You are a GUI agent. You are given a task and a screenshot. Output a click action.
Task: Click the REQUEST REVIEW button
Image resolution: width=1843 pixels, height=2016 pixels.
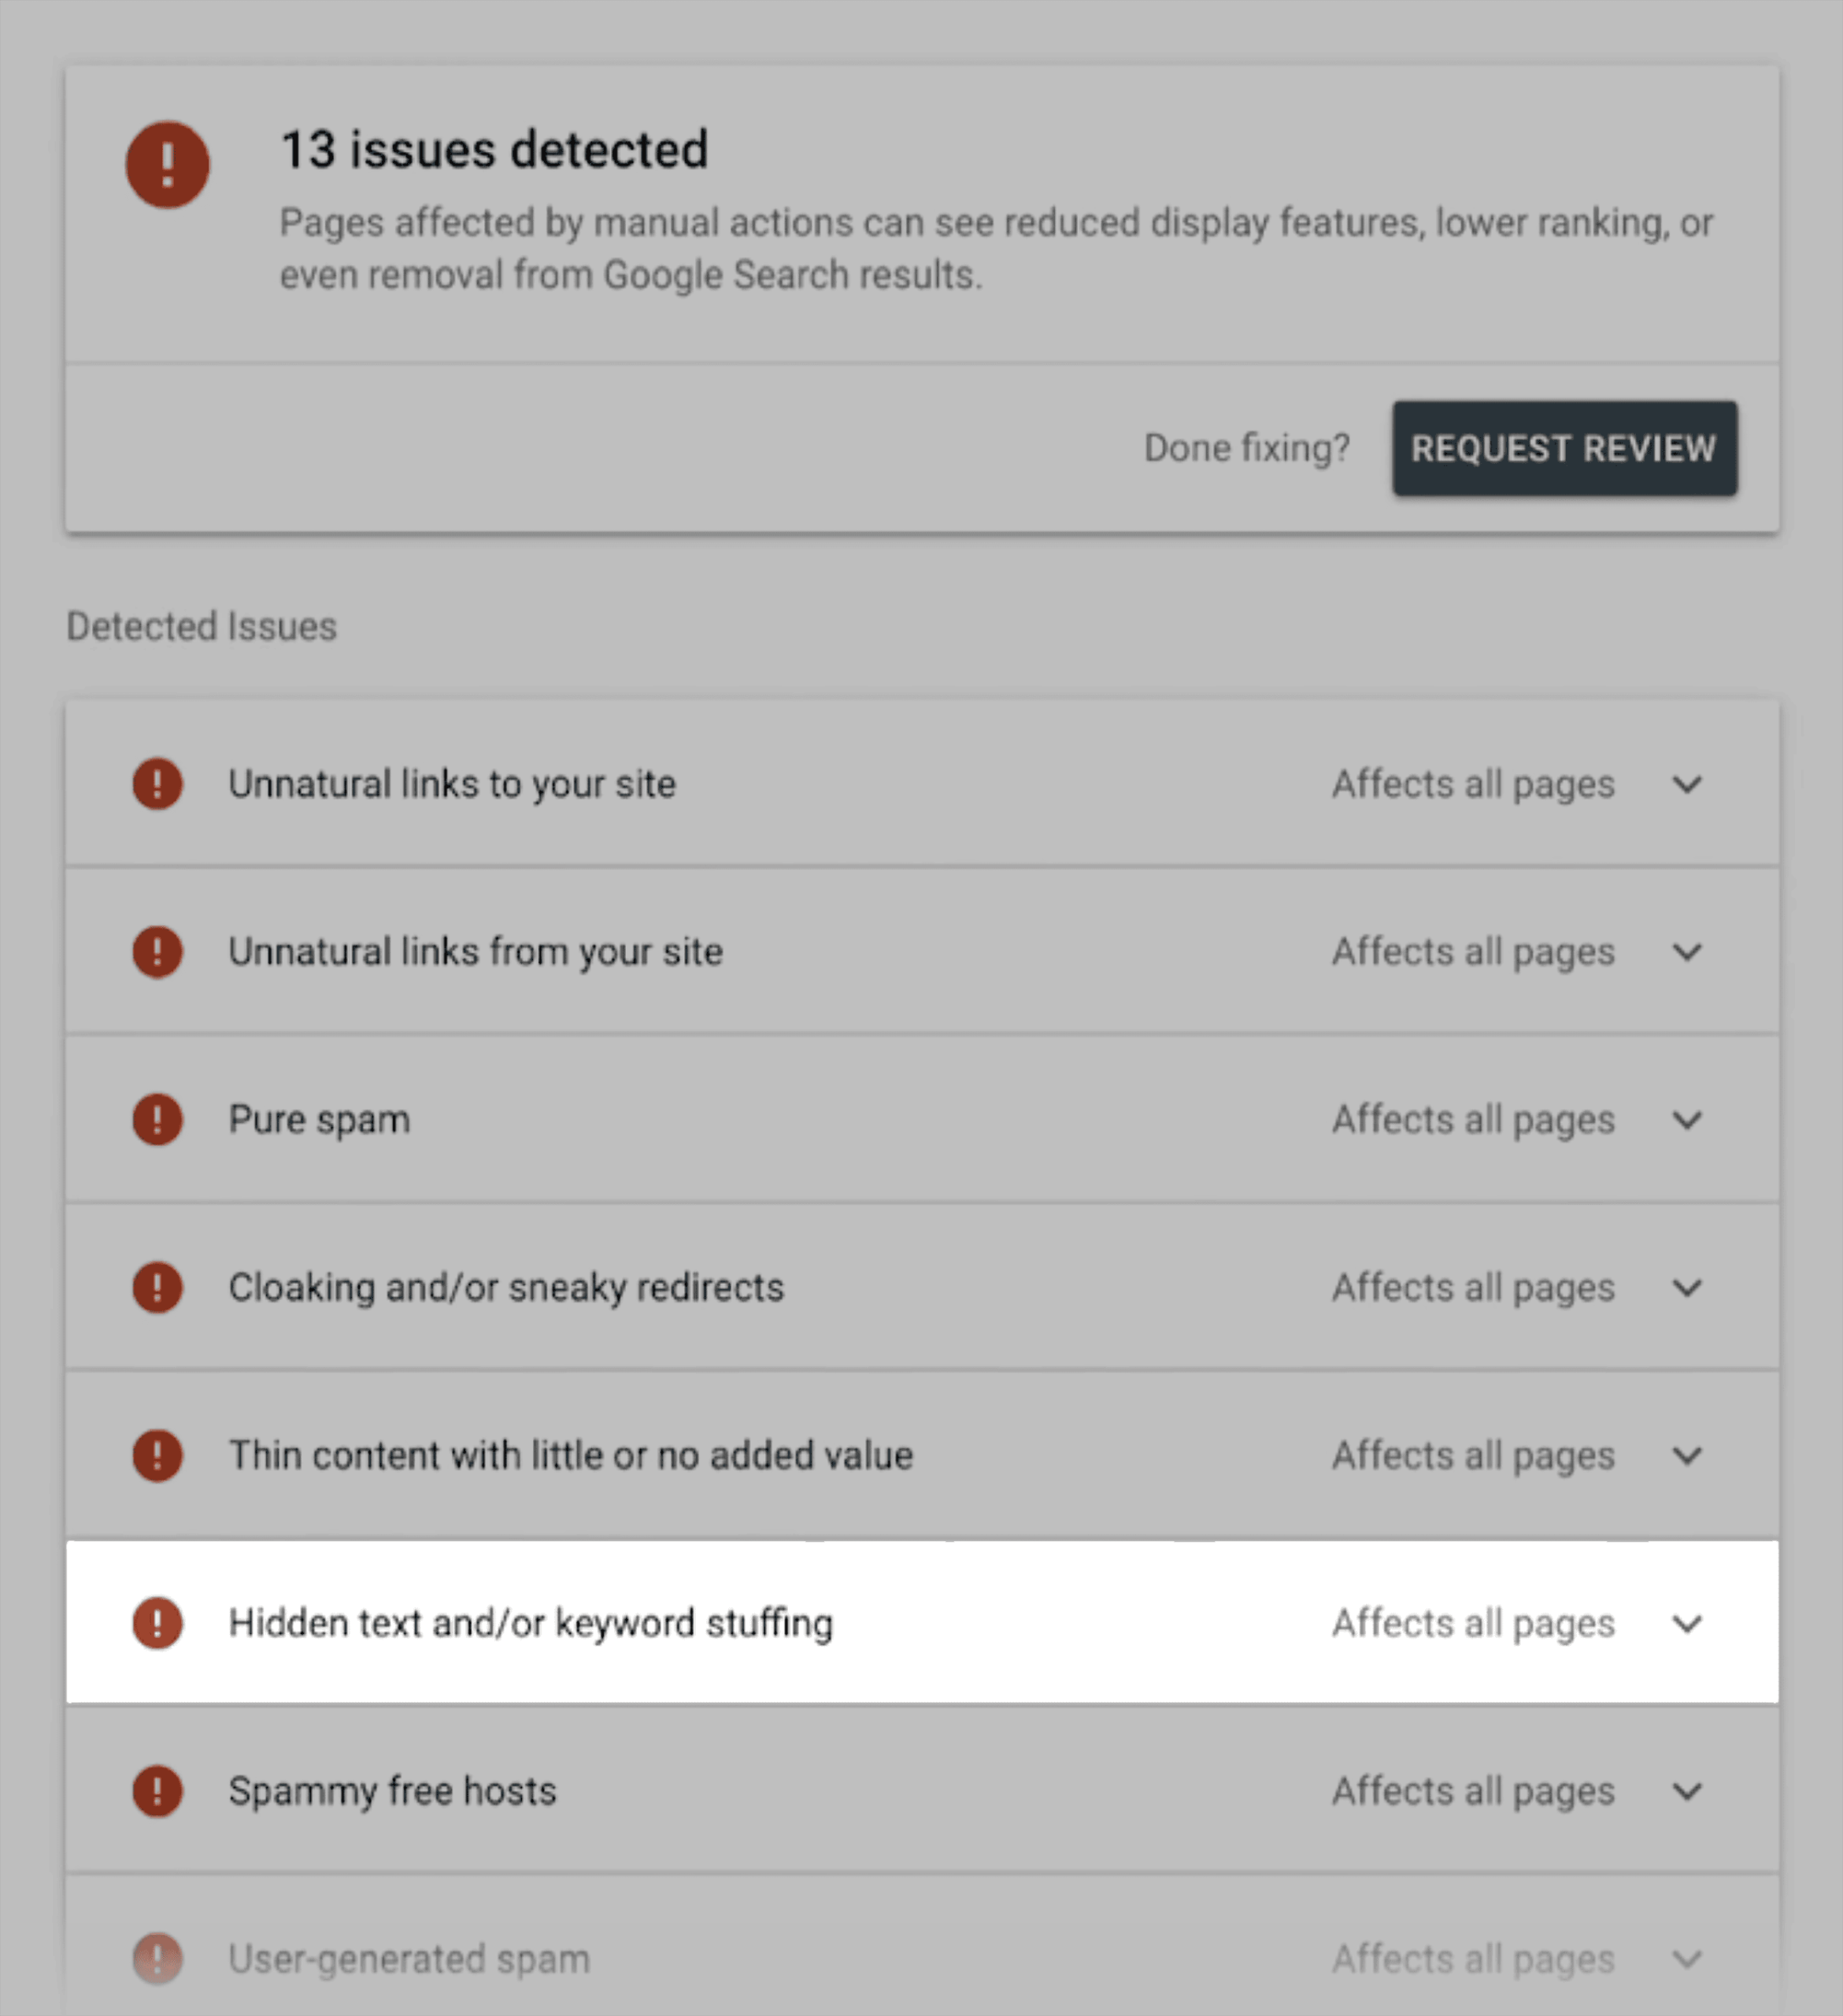pyautogui.click(x=1564, y=448)
